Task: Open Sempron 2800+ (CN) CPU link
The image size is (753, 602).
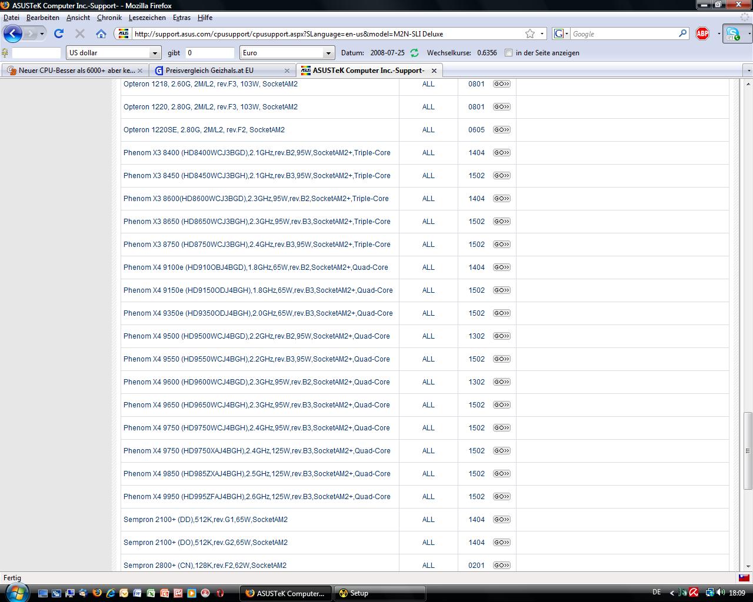Action: point(205,566)
